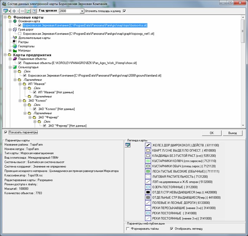The width and height of the screenshot is (248, 236).
Task: Open the Год урожая year dropdown
Action: pyautogui.click(x=82, y=12)
